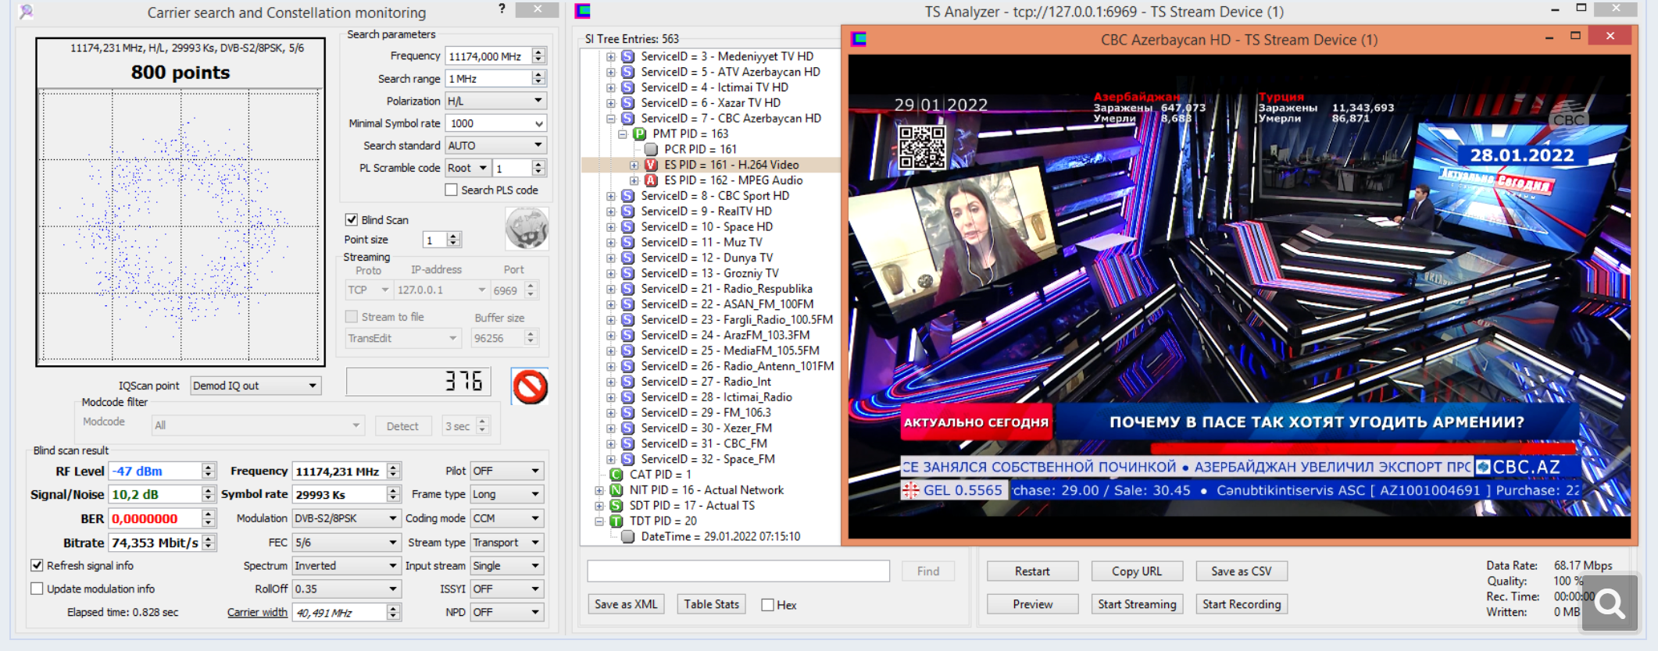Screen dimensions: 1658x651
Task: Click the TDT PID 20 icon
Action: pos(616,521)
